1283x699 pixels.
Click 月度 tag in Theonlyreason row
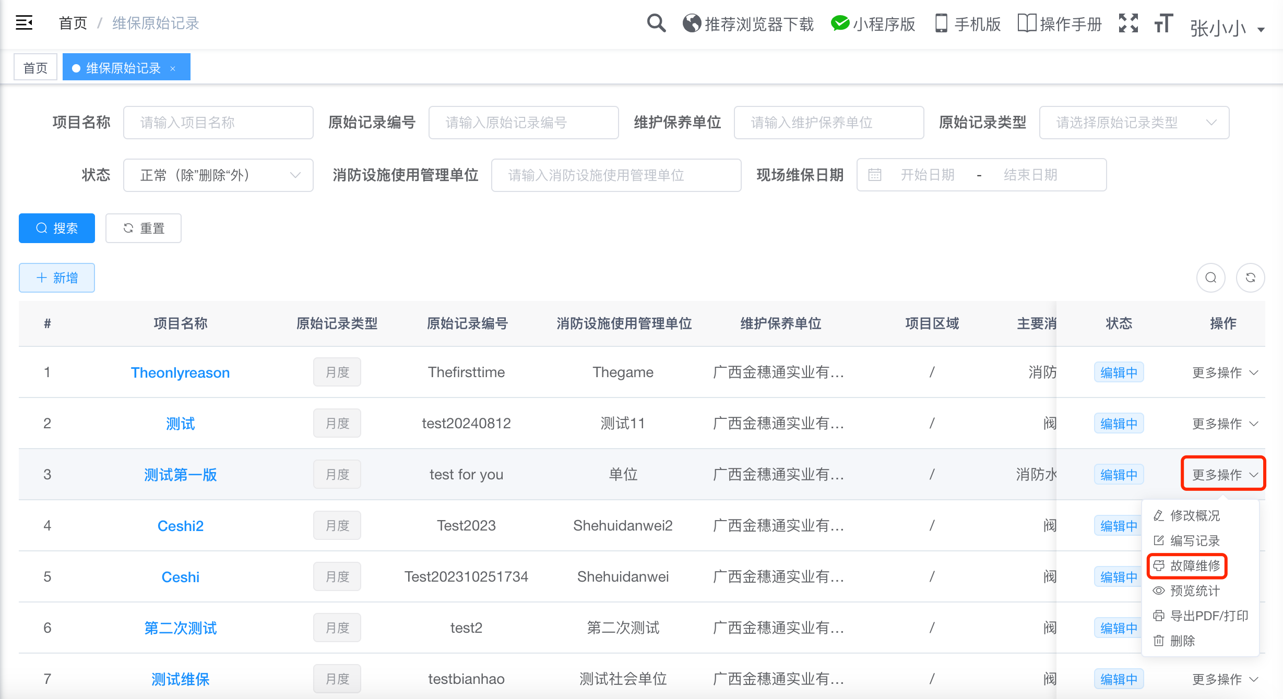(337, 372)
